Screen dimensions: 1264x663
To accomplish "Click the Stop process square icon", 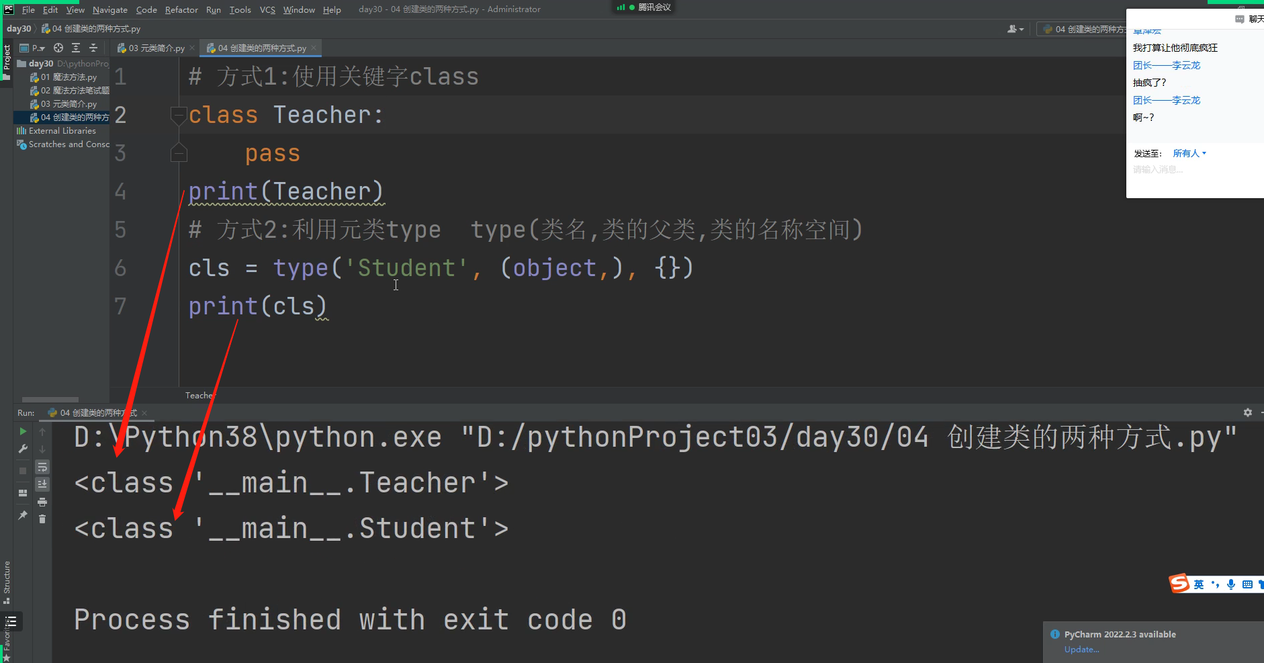I will [23, 471].
